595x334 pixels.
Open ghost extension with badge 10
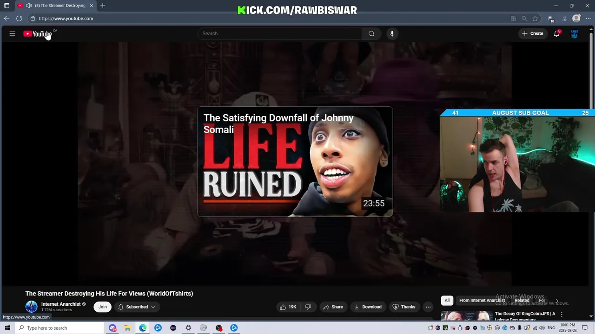[551, 19]
